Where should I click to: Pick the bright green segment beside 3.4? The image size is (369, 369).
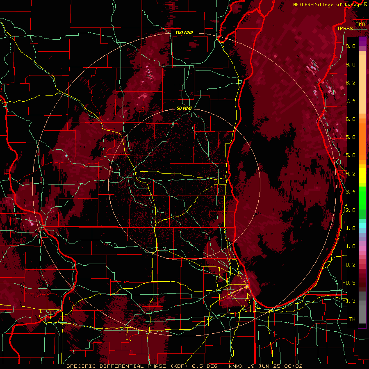pos(362,198)
